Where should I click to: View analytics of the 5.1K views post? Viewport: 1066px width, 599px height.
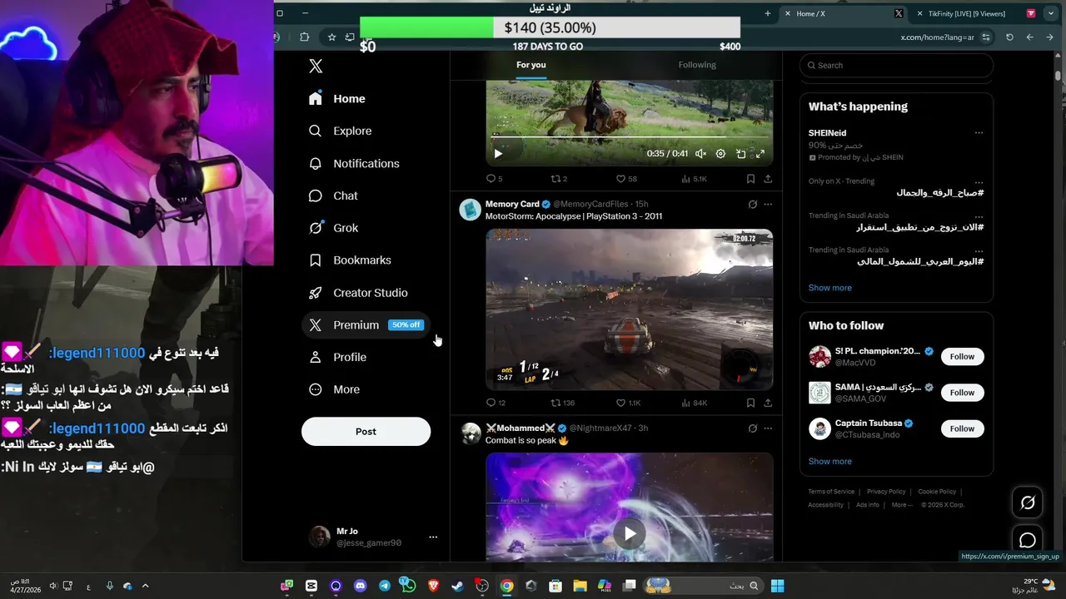coord(694,179)
